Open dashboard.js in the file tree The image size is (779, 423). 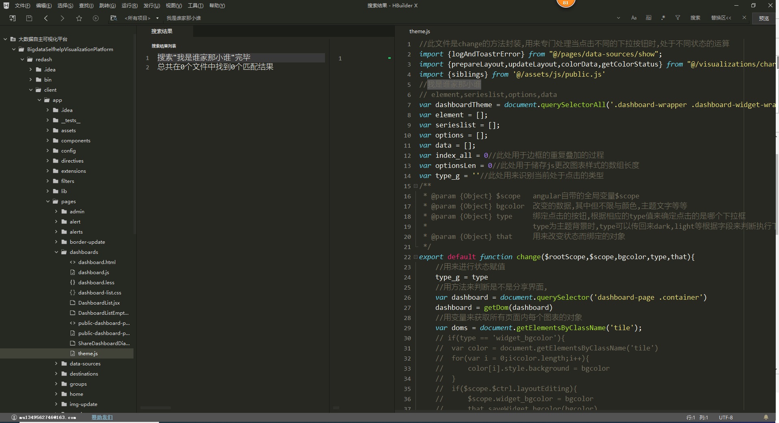coord(93,273)
